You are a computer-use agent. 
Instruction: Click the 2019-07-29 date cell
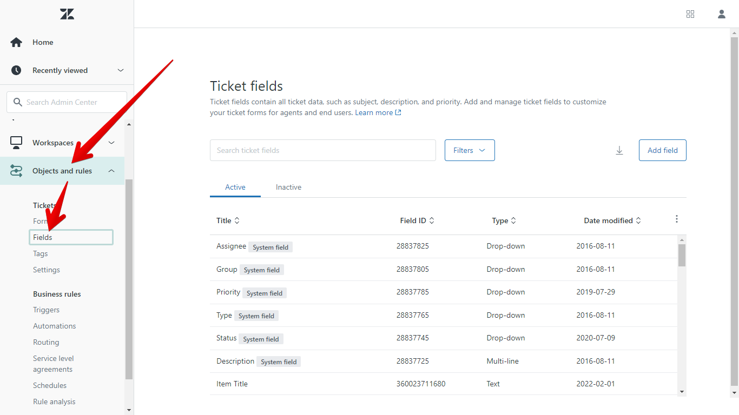(x=596, y=292)
